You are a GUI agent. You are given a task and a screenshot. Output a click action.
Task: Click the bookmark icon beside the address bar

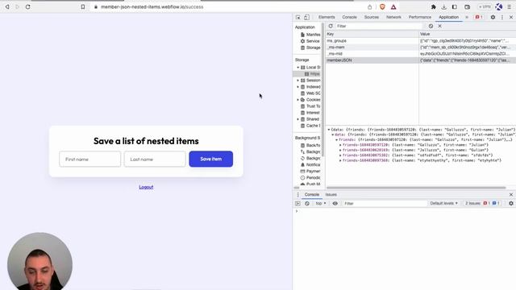click(x=83, y=6)
